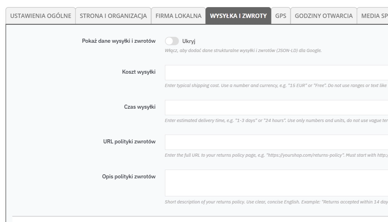The width and height of the screenshot is (388, 222).
Task: Click the Pokaż dane wysyłki i zwrotów label
Action: click(x=119, y=41)
